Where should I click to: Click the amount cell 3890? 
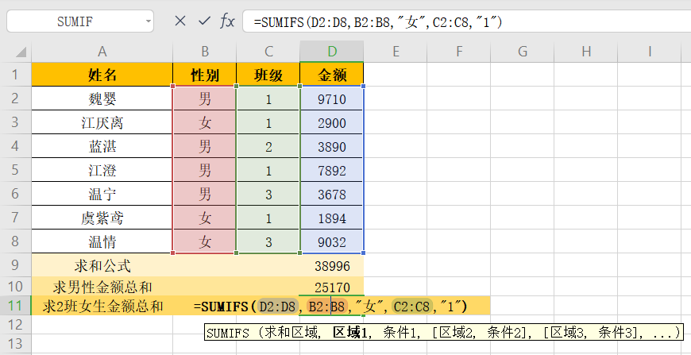(332, 146)
